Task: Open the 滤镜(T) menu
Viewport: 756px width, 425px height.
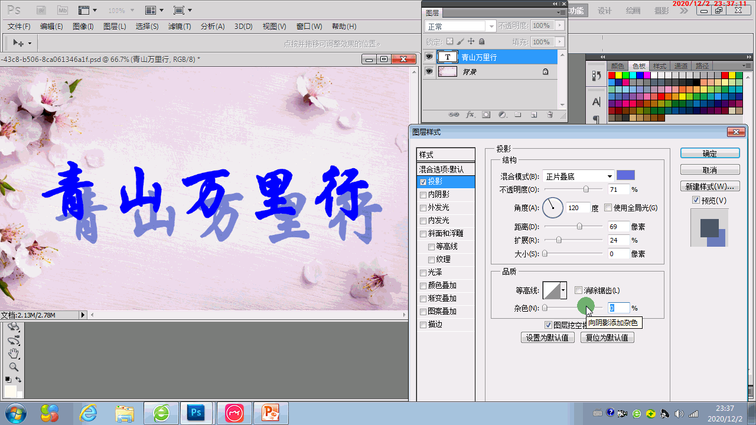Action: (x=180, y=27)
